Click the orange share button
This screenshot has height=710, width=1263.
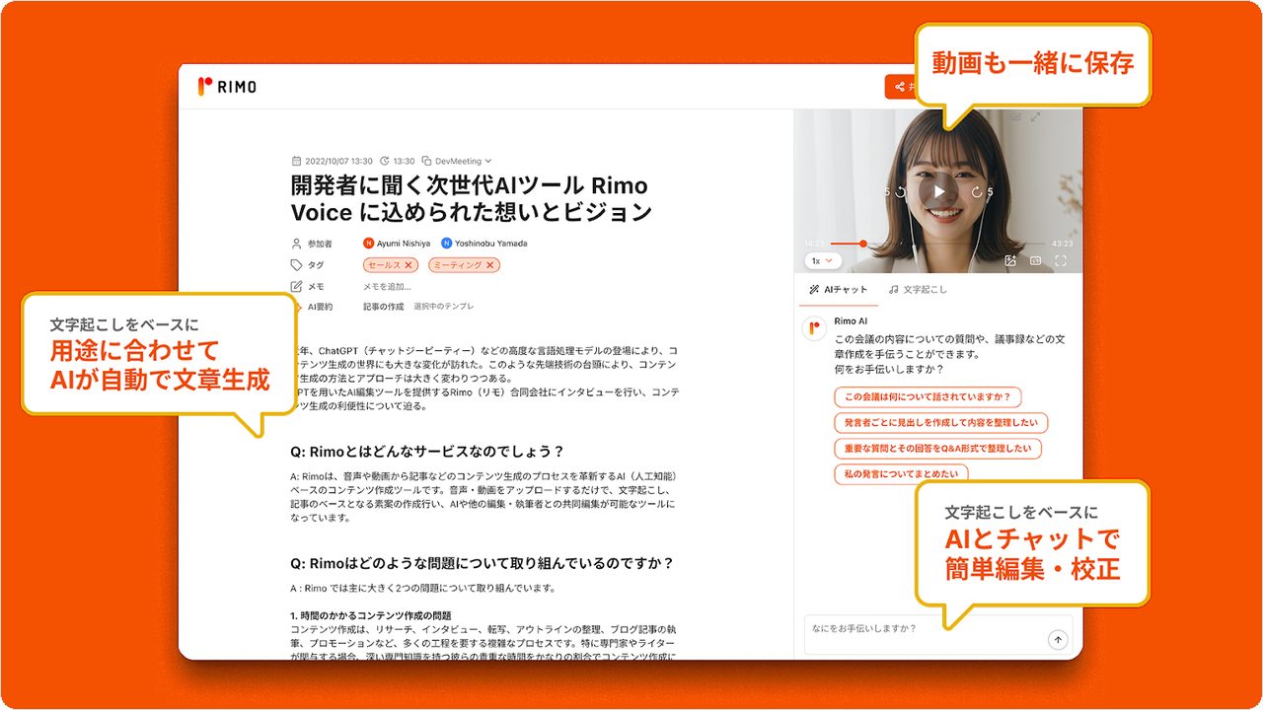(x=902, y=87)
